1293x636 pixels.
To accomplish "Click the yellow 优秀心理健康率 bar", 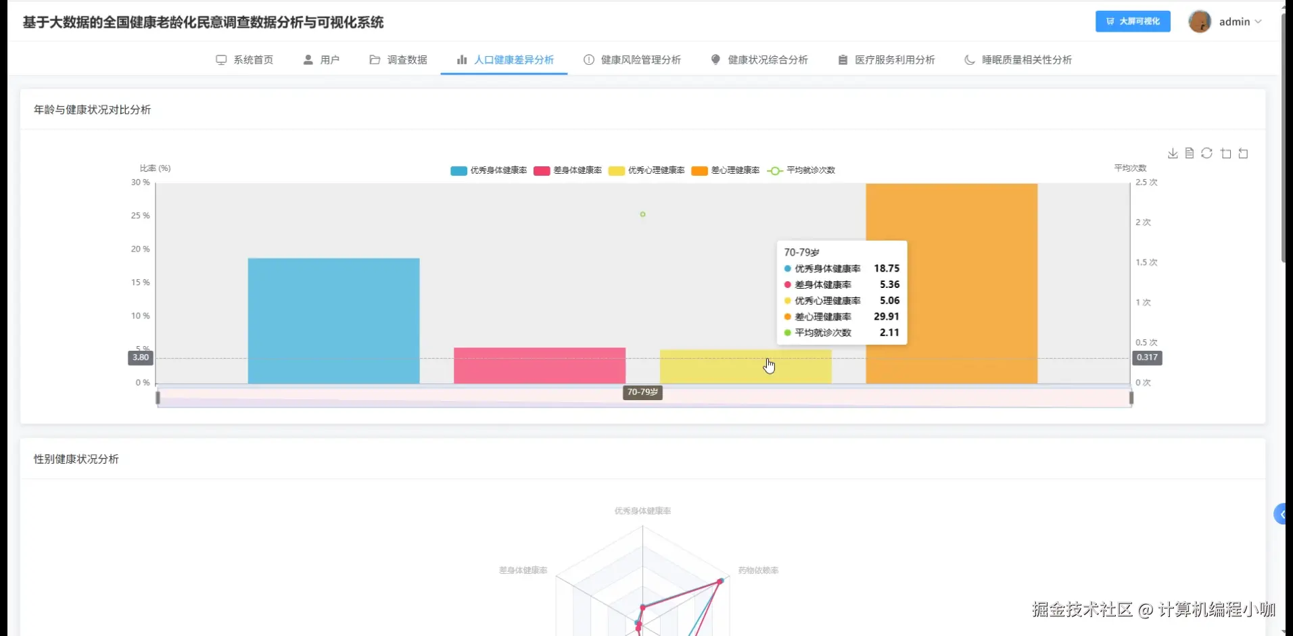I will (x=745, y=367).
